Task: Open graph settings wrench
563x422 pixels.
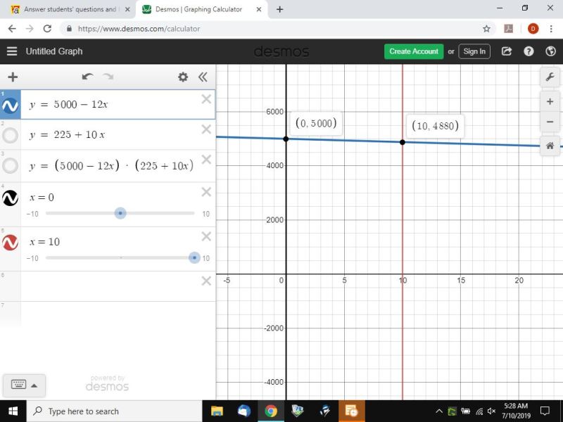Action: point(550,77)
